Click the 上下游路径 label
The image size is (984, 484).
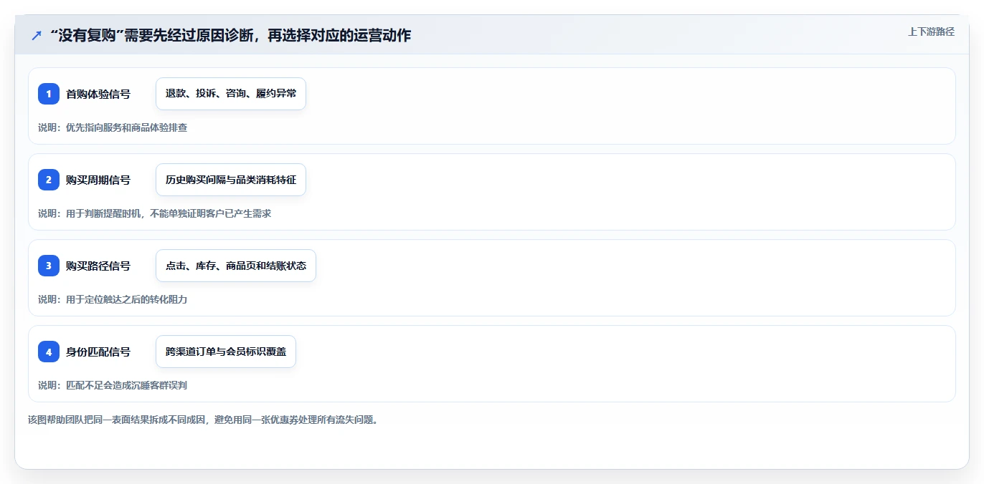coord(931,32)
